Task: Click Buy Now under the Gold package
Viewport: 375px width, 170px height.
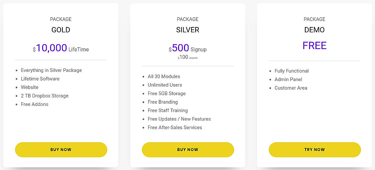Action: (x=61, y=150)
